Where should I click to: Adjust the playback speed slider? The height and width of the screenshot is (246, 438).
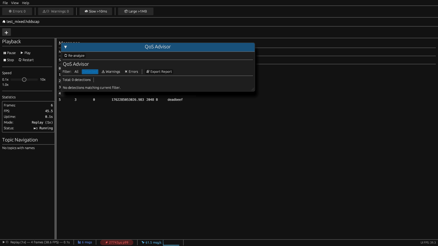click(x=24, y=79)
